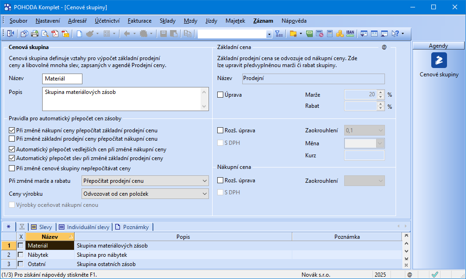Tick the checkbox in Ostatní row

tap(20, 264)
